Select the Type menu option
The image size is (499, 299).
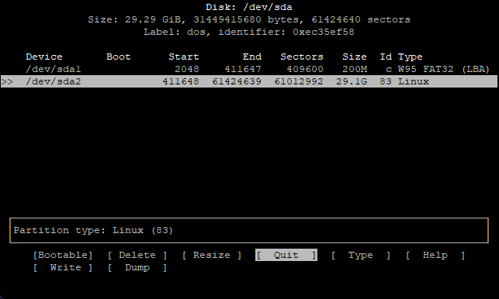(x=361, y=255)
